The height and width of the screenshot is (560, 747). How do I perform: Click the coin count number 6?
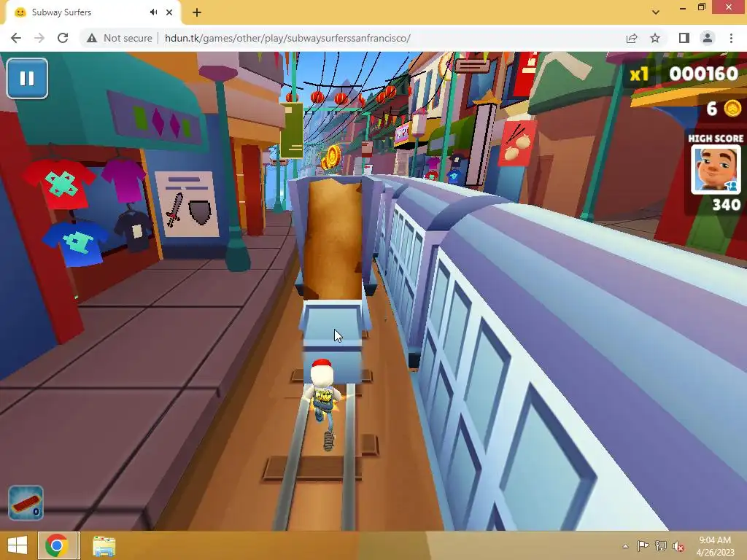(712, 109)
